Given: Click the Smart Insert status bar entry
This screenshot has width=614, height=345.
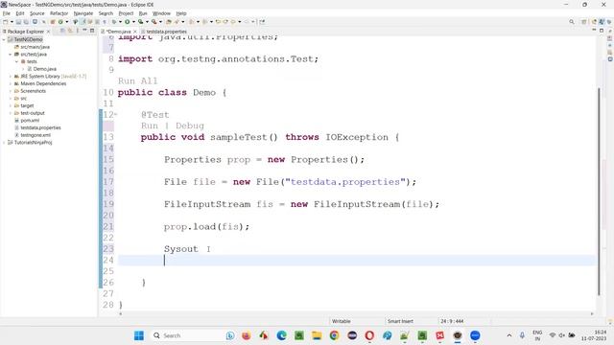Looking at the screenshot, I should coord(400,321).
